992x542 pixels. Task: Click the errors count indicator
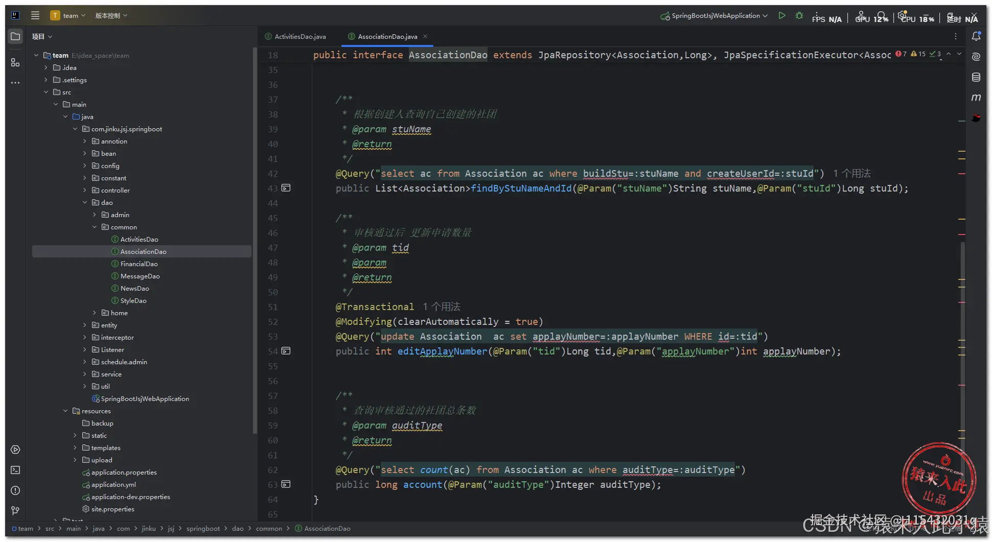[x=901, y=54]
